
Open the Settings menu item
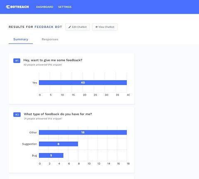65,7
